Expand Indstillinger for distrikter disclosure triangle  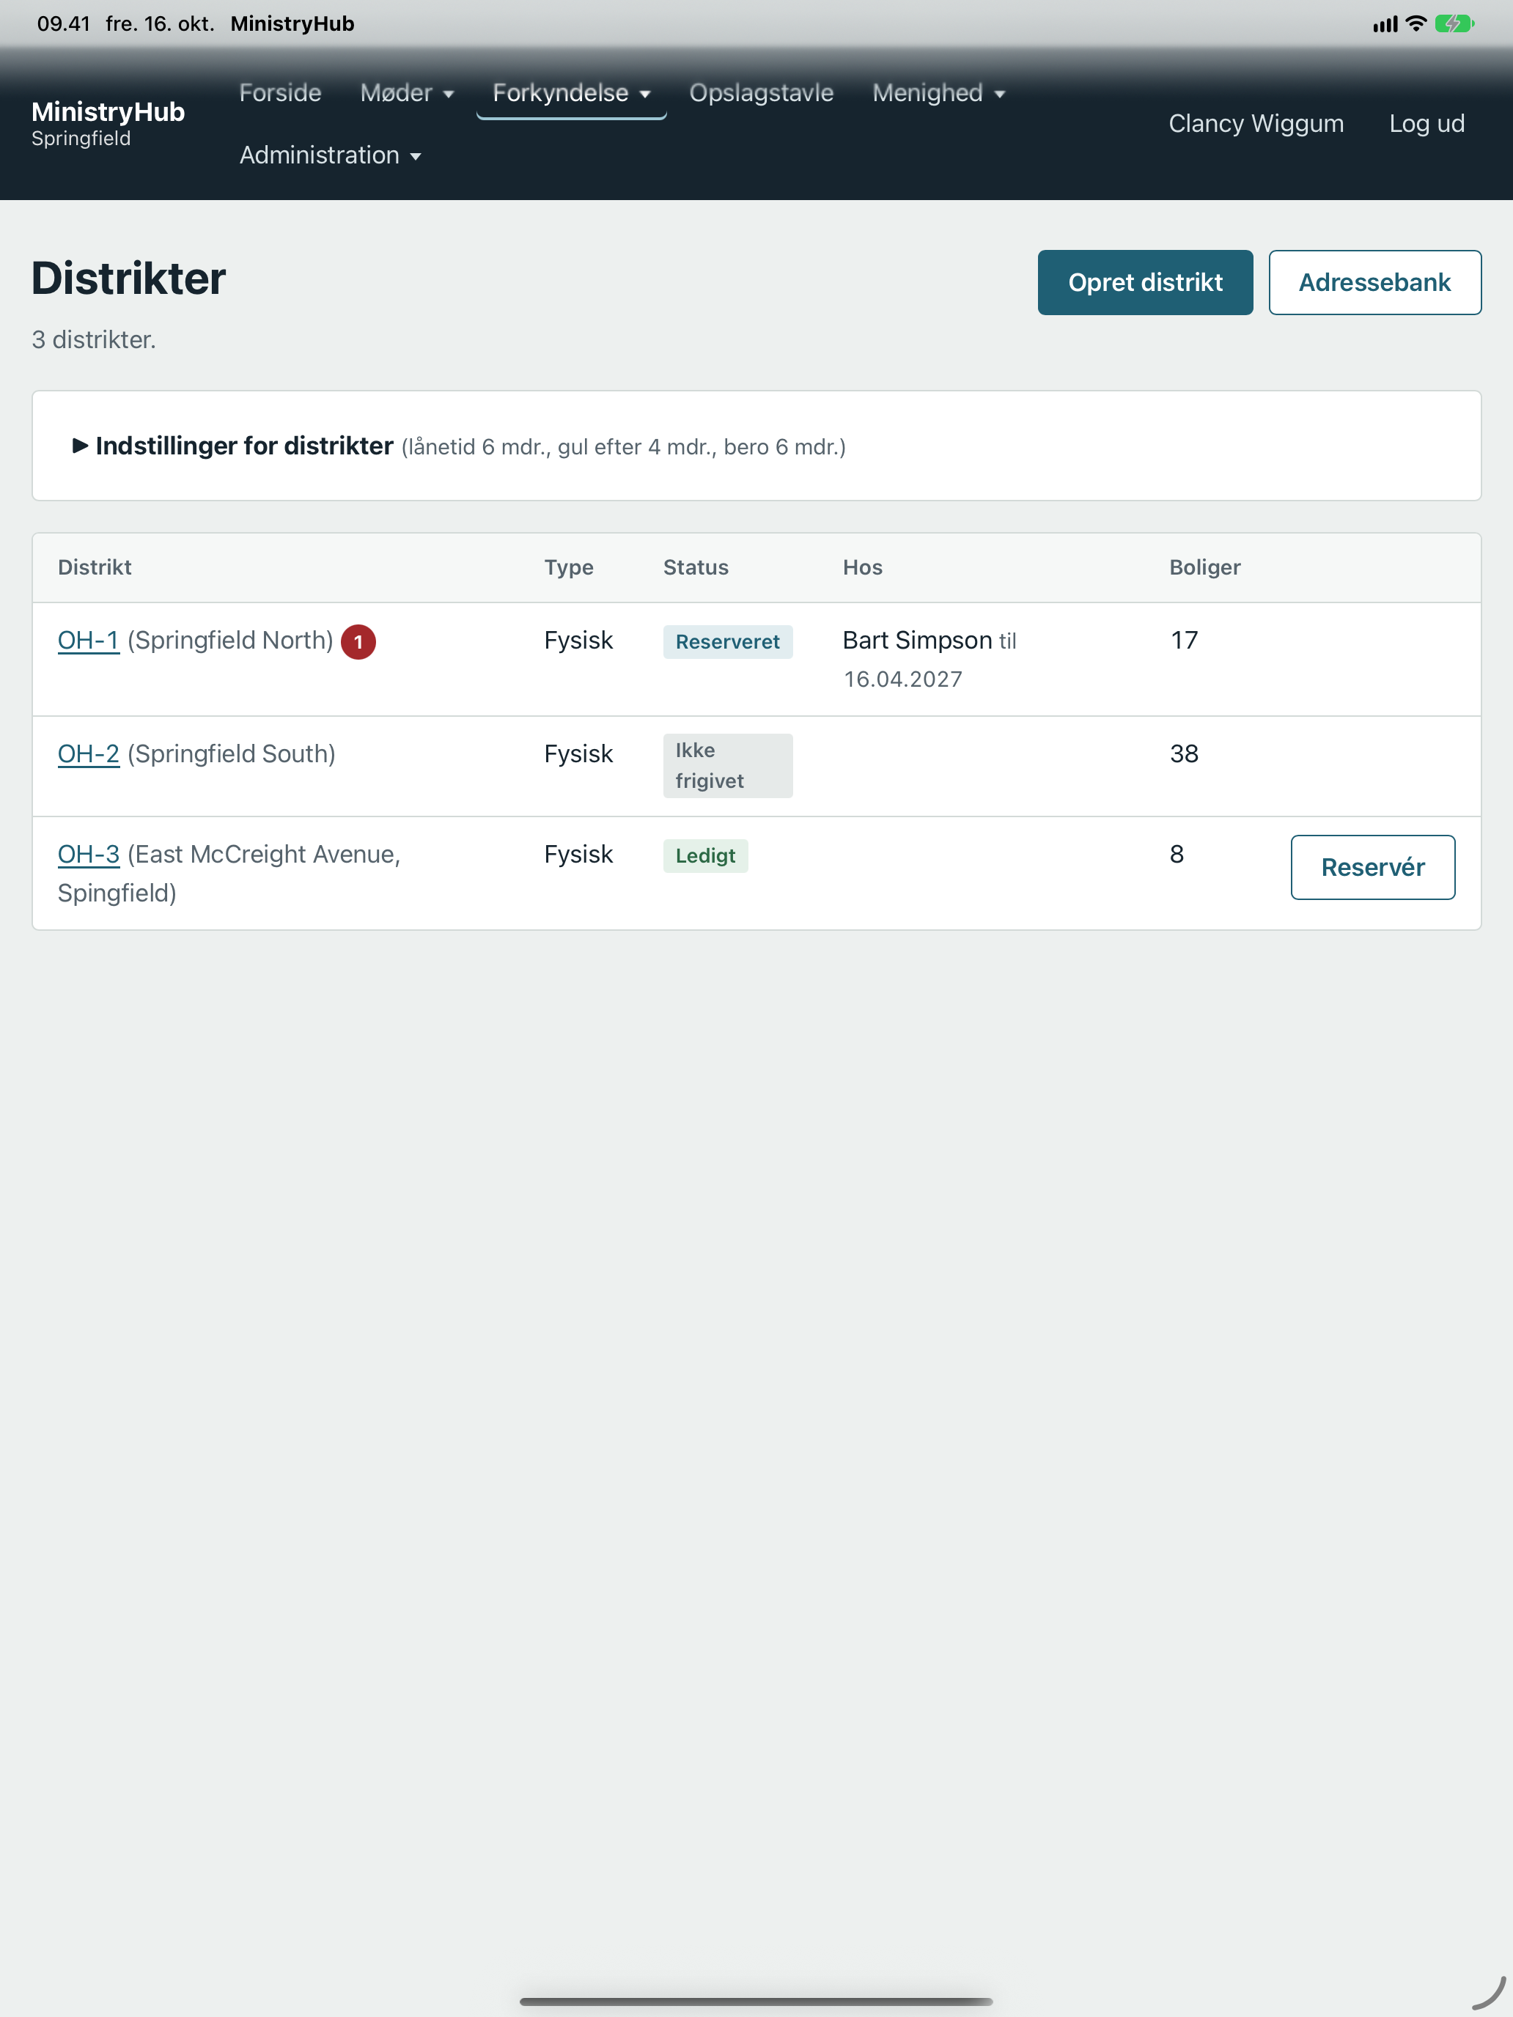click(x=80, y=446)
